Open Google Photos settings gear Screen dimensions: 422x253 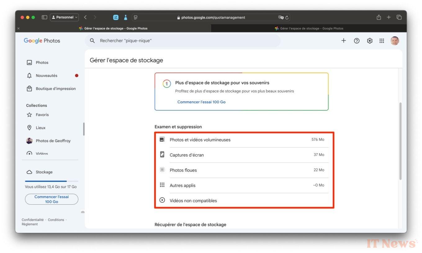370,41
